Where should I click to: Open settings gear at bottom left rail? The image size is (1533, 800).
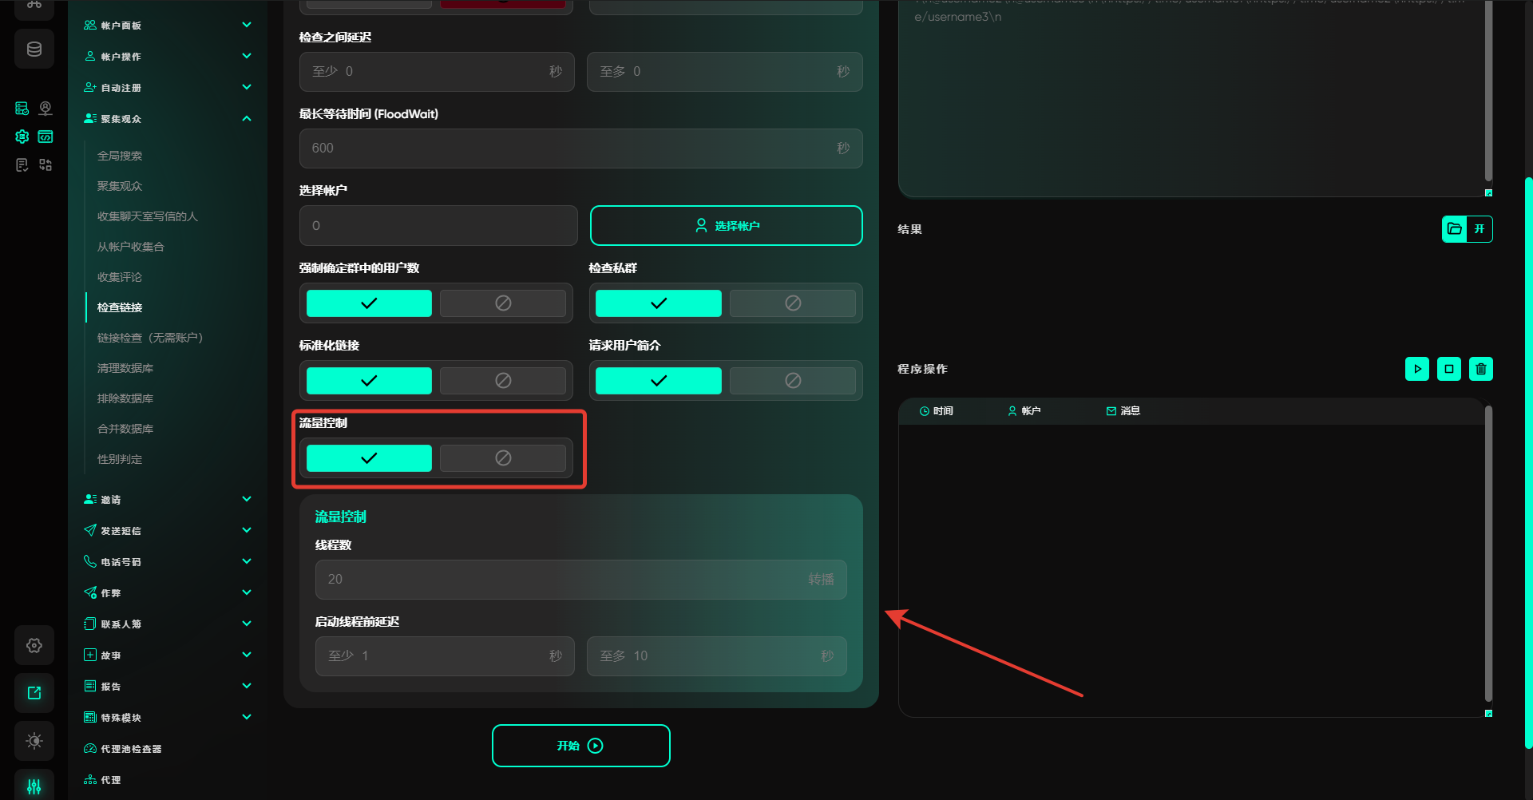pos(34,645)
